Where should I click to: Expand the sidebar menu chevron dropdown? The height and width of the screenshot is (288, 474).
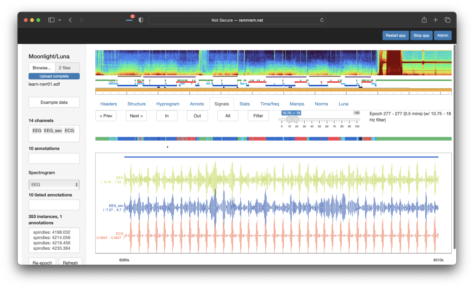point(60,20)
